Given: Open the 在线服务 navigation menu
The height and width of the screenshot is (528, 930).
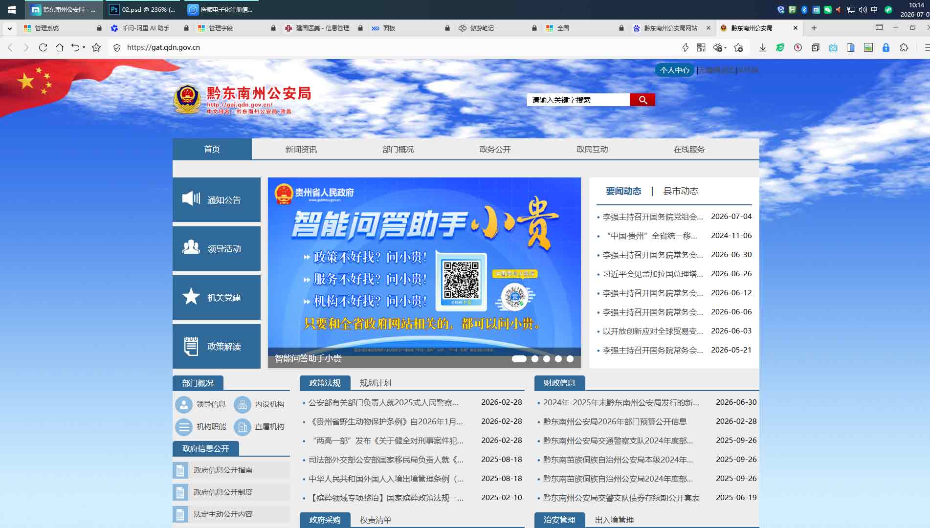Looking at the screenshot, I should point(689,149).
